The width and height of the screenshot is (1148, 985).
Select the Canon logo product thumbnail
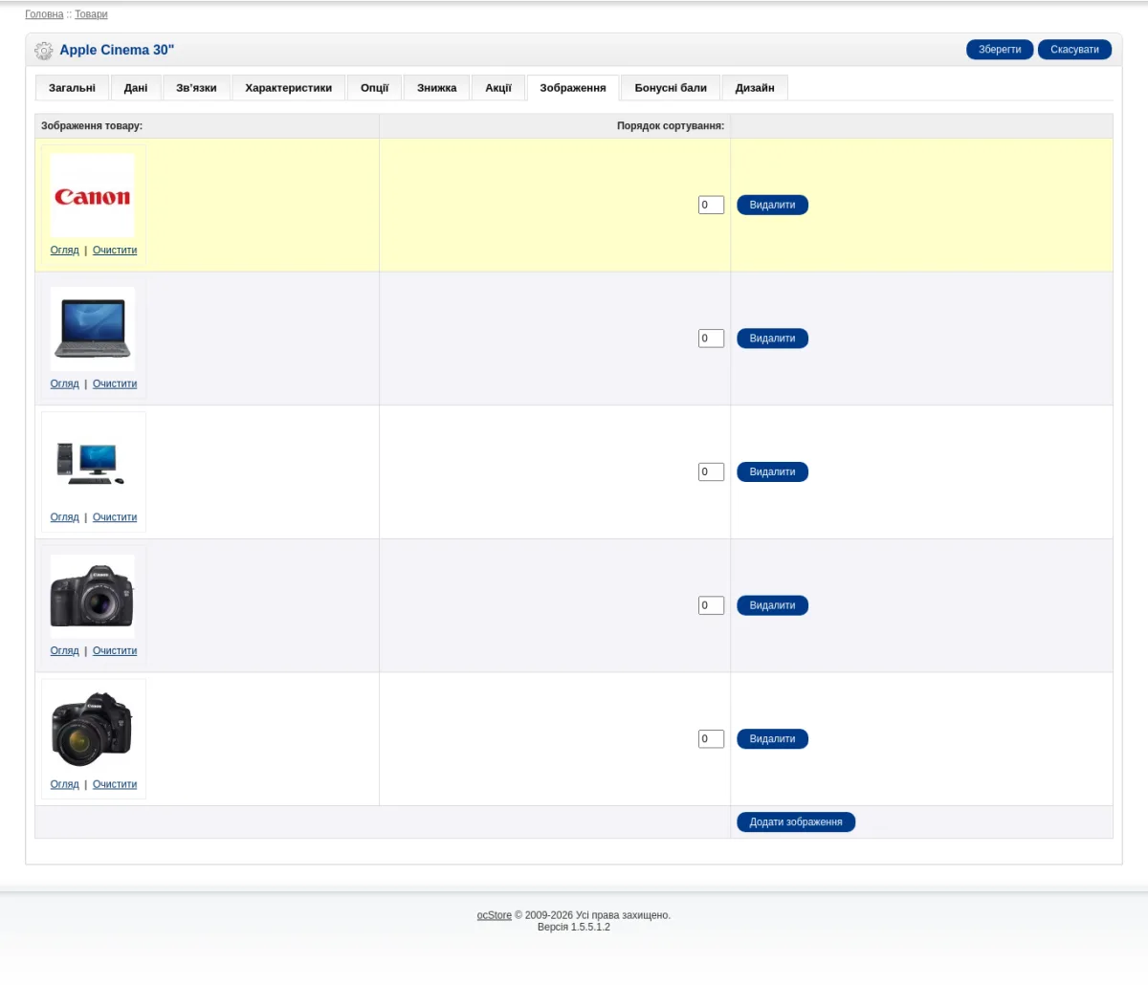pyautogui.click(x=93, y=195)
